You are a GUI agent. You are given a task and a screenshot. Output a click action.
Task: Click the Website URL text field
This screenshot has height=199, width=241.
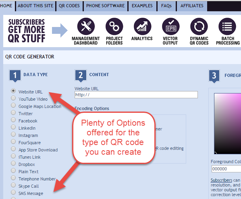(136, 95)
